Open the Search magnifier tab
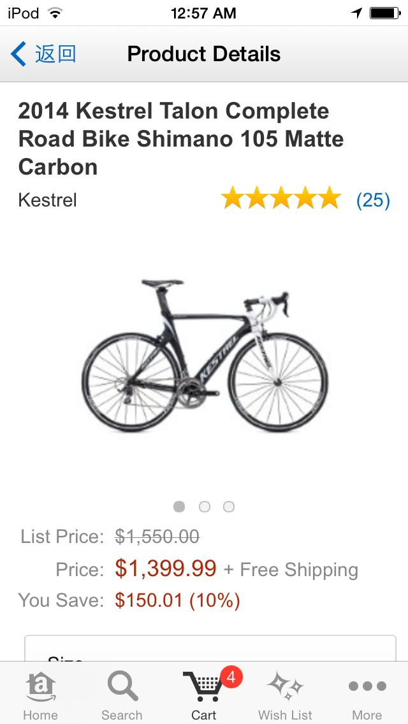Image resolution: width=408 pixels, height=724 pixels. click(x=122, y=686)
